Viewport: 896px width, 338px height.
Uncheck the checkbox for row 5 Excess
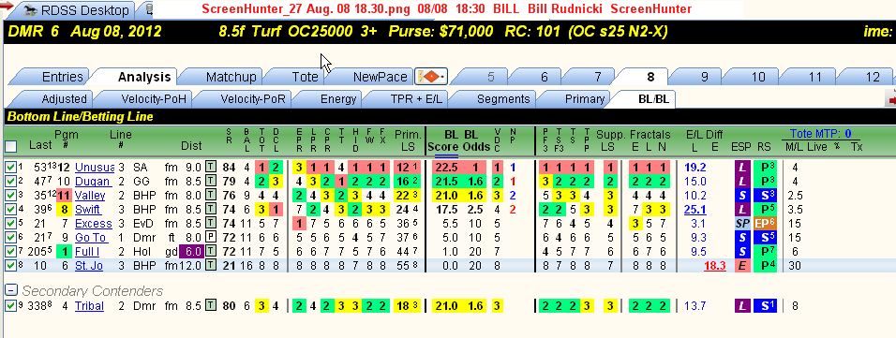tap(10, 223)
